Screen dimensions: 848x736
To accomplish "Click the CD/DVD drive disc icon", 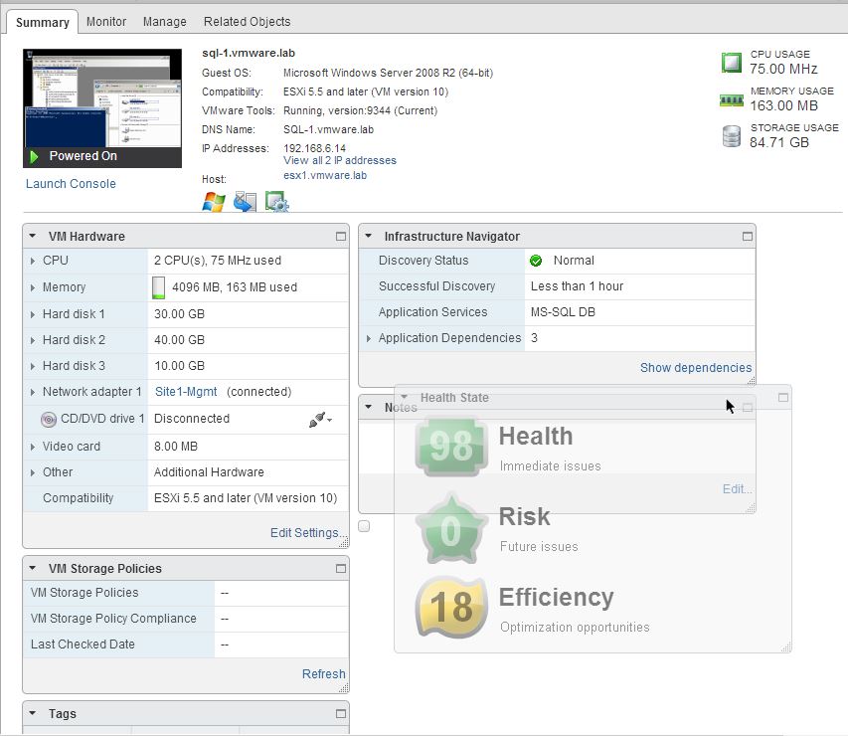I will 49,419.
